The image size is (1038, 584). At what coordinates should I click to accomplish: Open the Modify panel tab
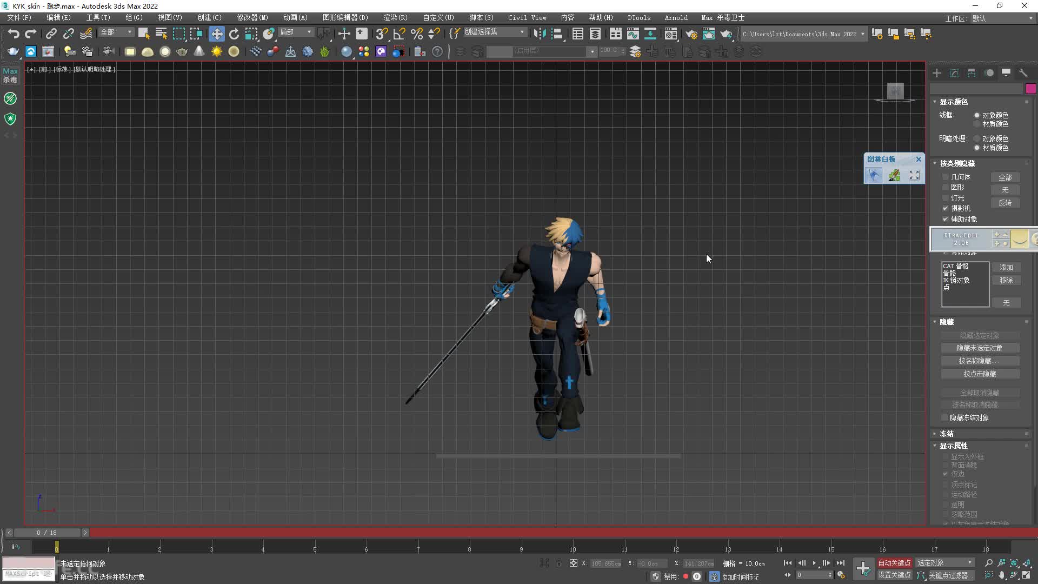954,73
